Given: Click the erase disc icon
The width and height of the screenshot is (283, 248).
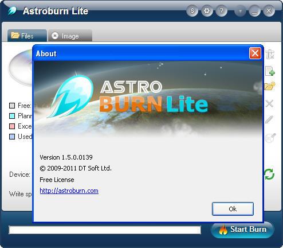Looking at the screenshot, I should pyautogui.click(x=270, y=138).
